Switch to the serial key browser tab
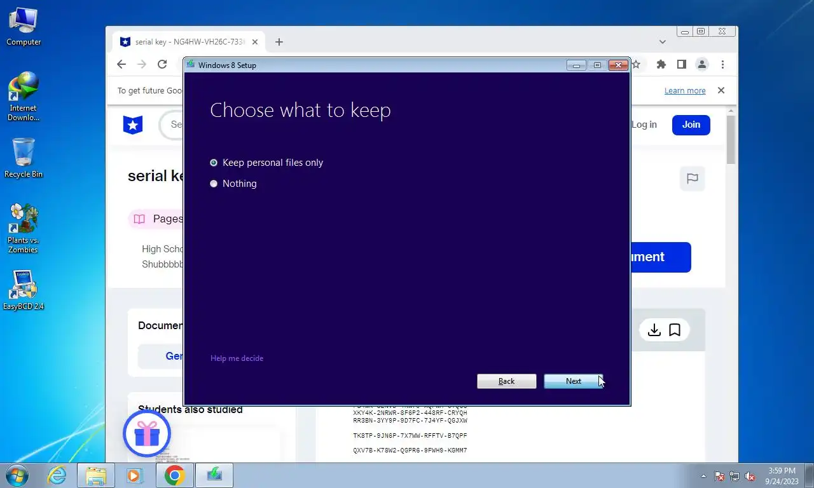This screenshot has width=814, height=488. 189,42
